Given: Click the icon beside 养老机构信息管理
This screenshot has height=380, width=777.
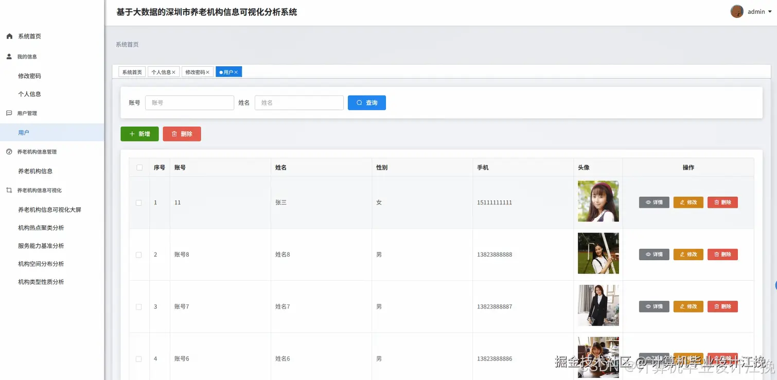Looking at the screenshot, I should (9, 152).
